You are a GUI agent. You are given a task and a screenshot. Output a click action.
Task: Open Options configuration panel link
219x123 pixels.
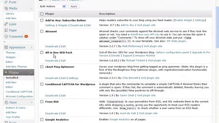tap(172, 52)
